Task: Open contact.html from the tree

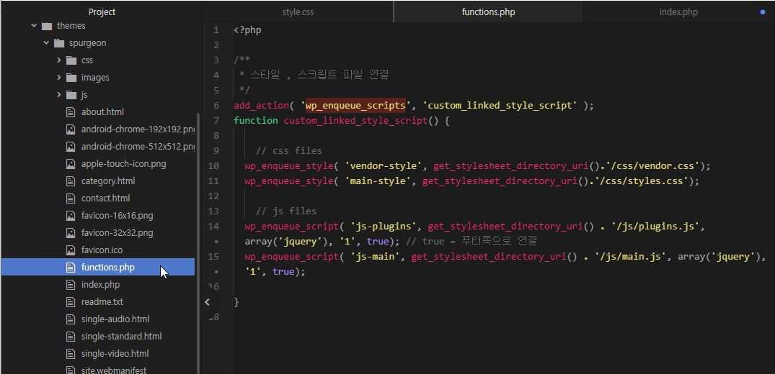Action: click(x=105, y=199)
